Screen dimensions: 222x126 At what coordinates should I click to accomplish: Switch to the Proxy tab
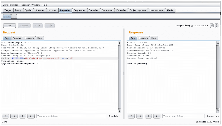point(18,10)
